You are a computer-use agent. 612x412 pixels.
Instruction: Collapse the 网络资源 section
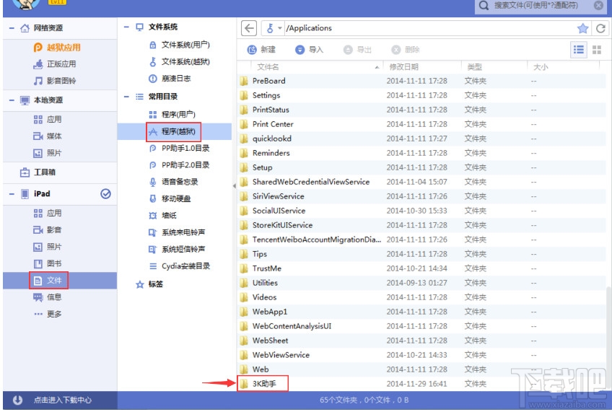(12, 28)
